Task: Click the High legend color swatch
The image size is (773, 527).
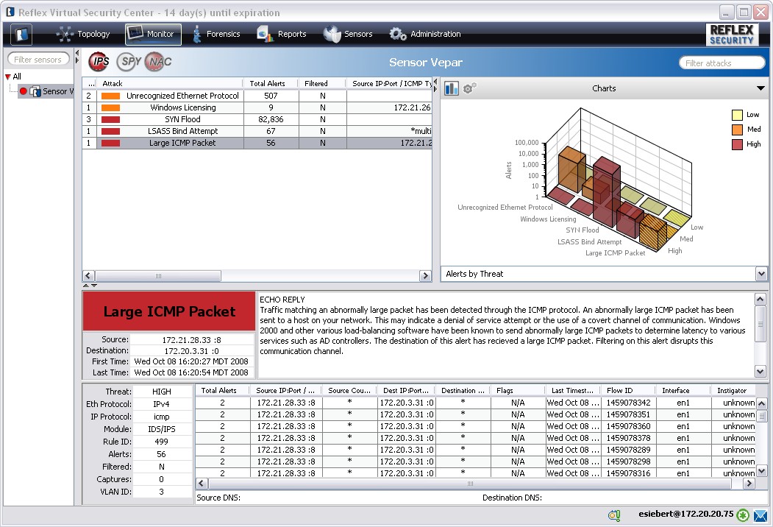Action: [x=737, y=145]
